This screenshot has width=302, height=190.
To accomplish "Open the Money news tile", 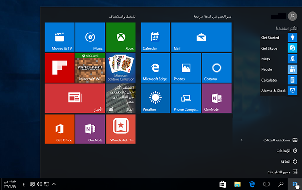I will click(121, 99).
